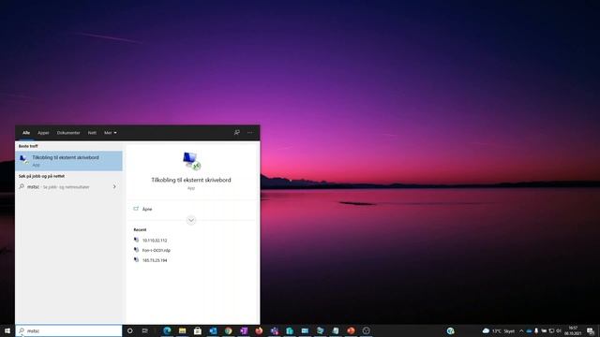This screenshot has width=600, height=337.
Task: Open Cortana from the taskbar circle icon
Action: pos(129,330)
